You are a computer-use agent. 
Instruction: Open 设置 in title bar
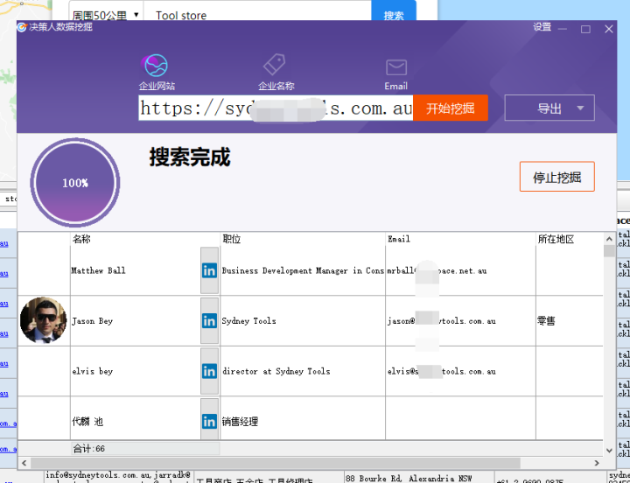(542, 27)
